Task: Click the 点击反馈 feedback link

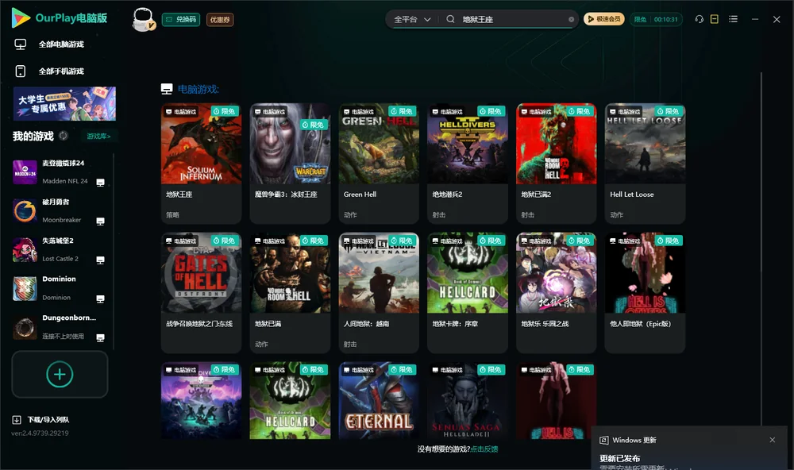Action: point(484,449)
